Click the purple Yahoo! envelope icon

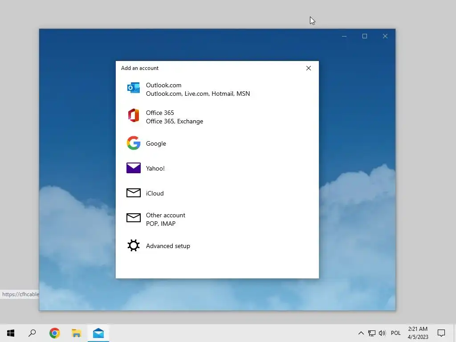point(134,168)
